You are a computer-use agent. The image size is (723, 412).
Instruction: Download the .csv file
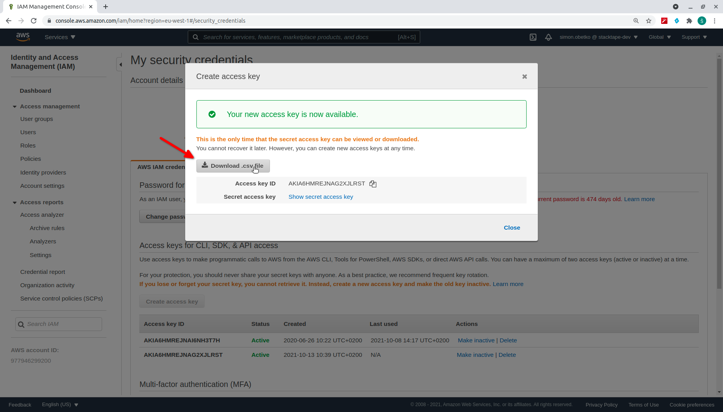[x=233, y=166]
